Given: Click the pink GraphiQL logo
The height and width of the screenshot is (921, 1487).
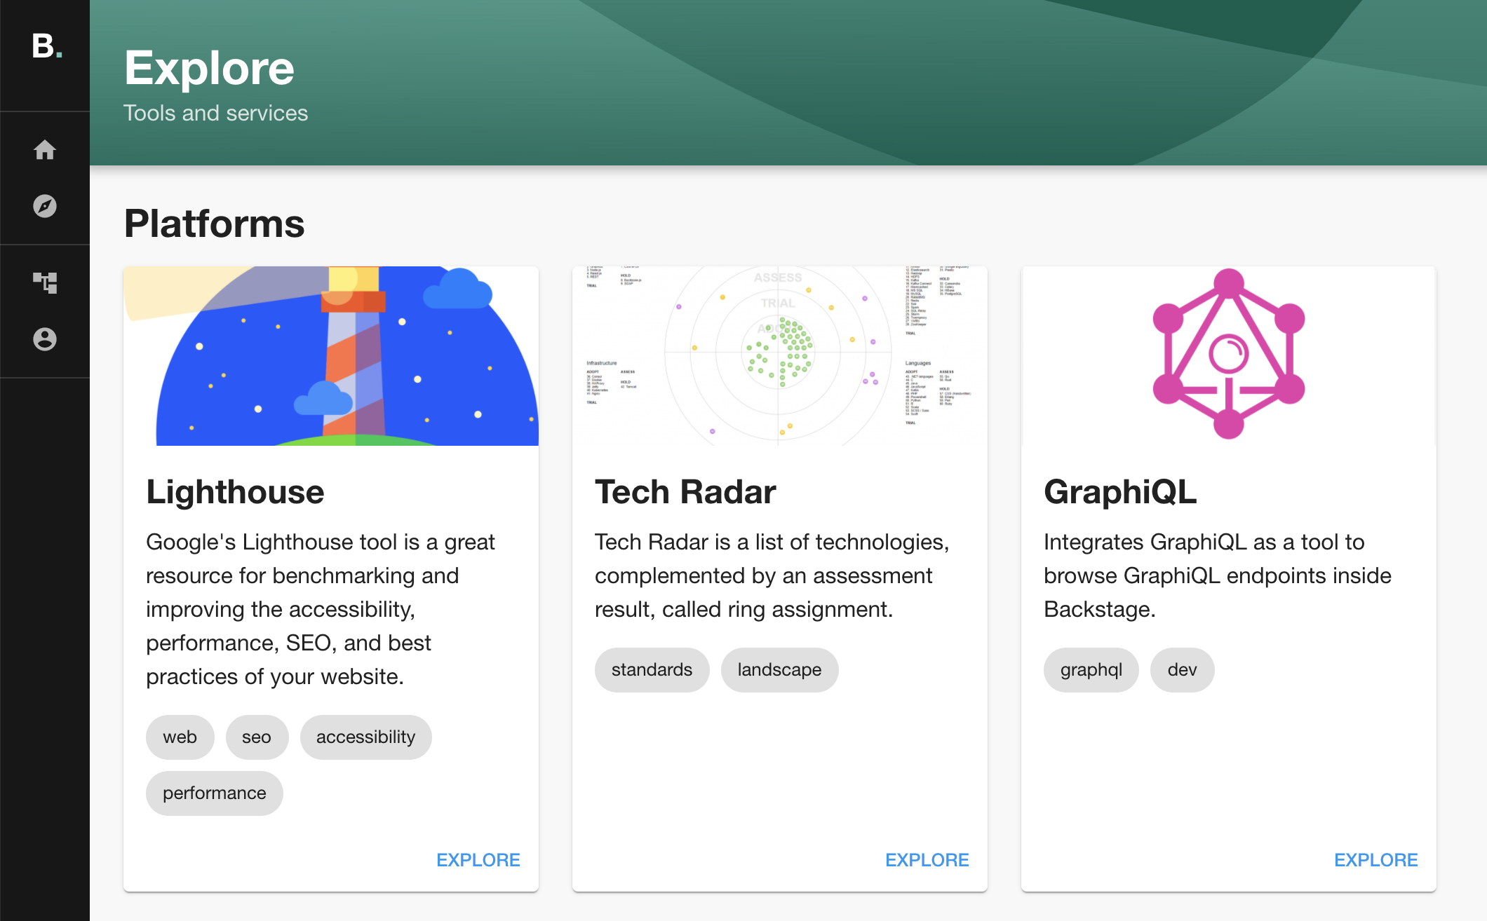Looking at the screenshot, I should coord(1227,354).
